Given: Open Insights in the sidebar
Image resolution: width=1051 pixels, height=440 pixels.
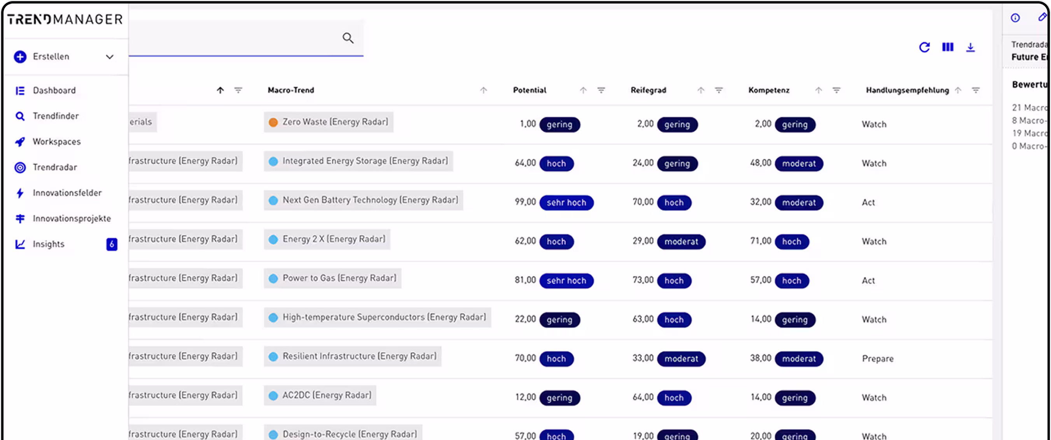Looking at the screenshot, I should (49, 244).
